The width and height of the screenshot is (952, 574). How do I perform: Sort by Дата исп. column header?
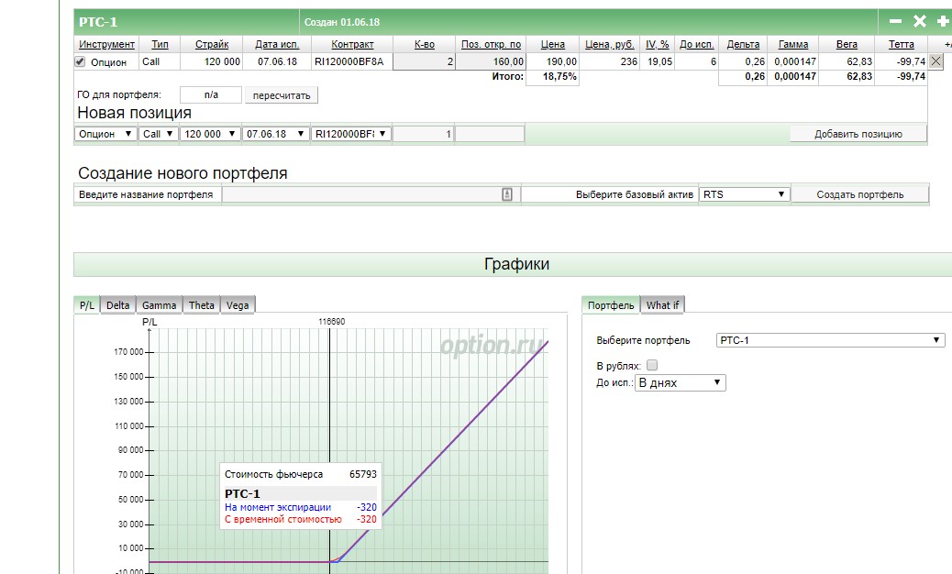(x=277, y=44)
